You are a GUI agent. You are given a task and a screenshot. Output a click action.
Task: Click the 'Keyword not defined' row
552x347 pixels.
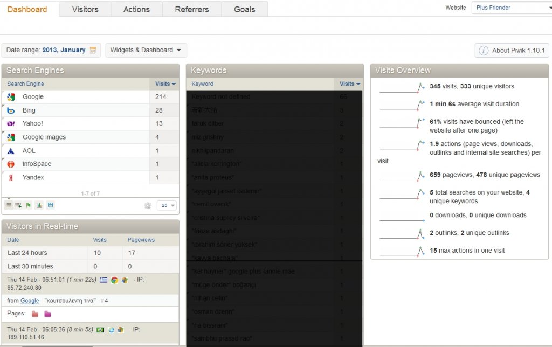pyautogui.click(x=274, y=97)
